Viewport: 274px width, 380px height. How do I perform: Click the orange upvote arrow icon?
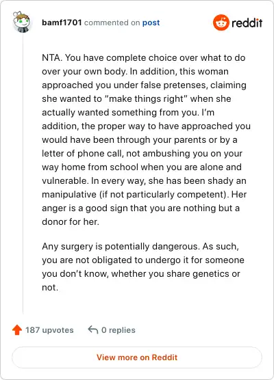point(17,330)
